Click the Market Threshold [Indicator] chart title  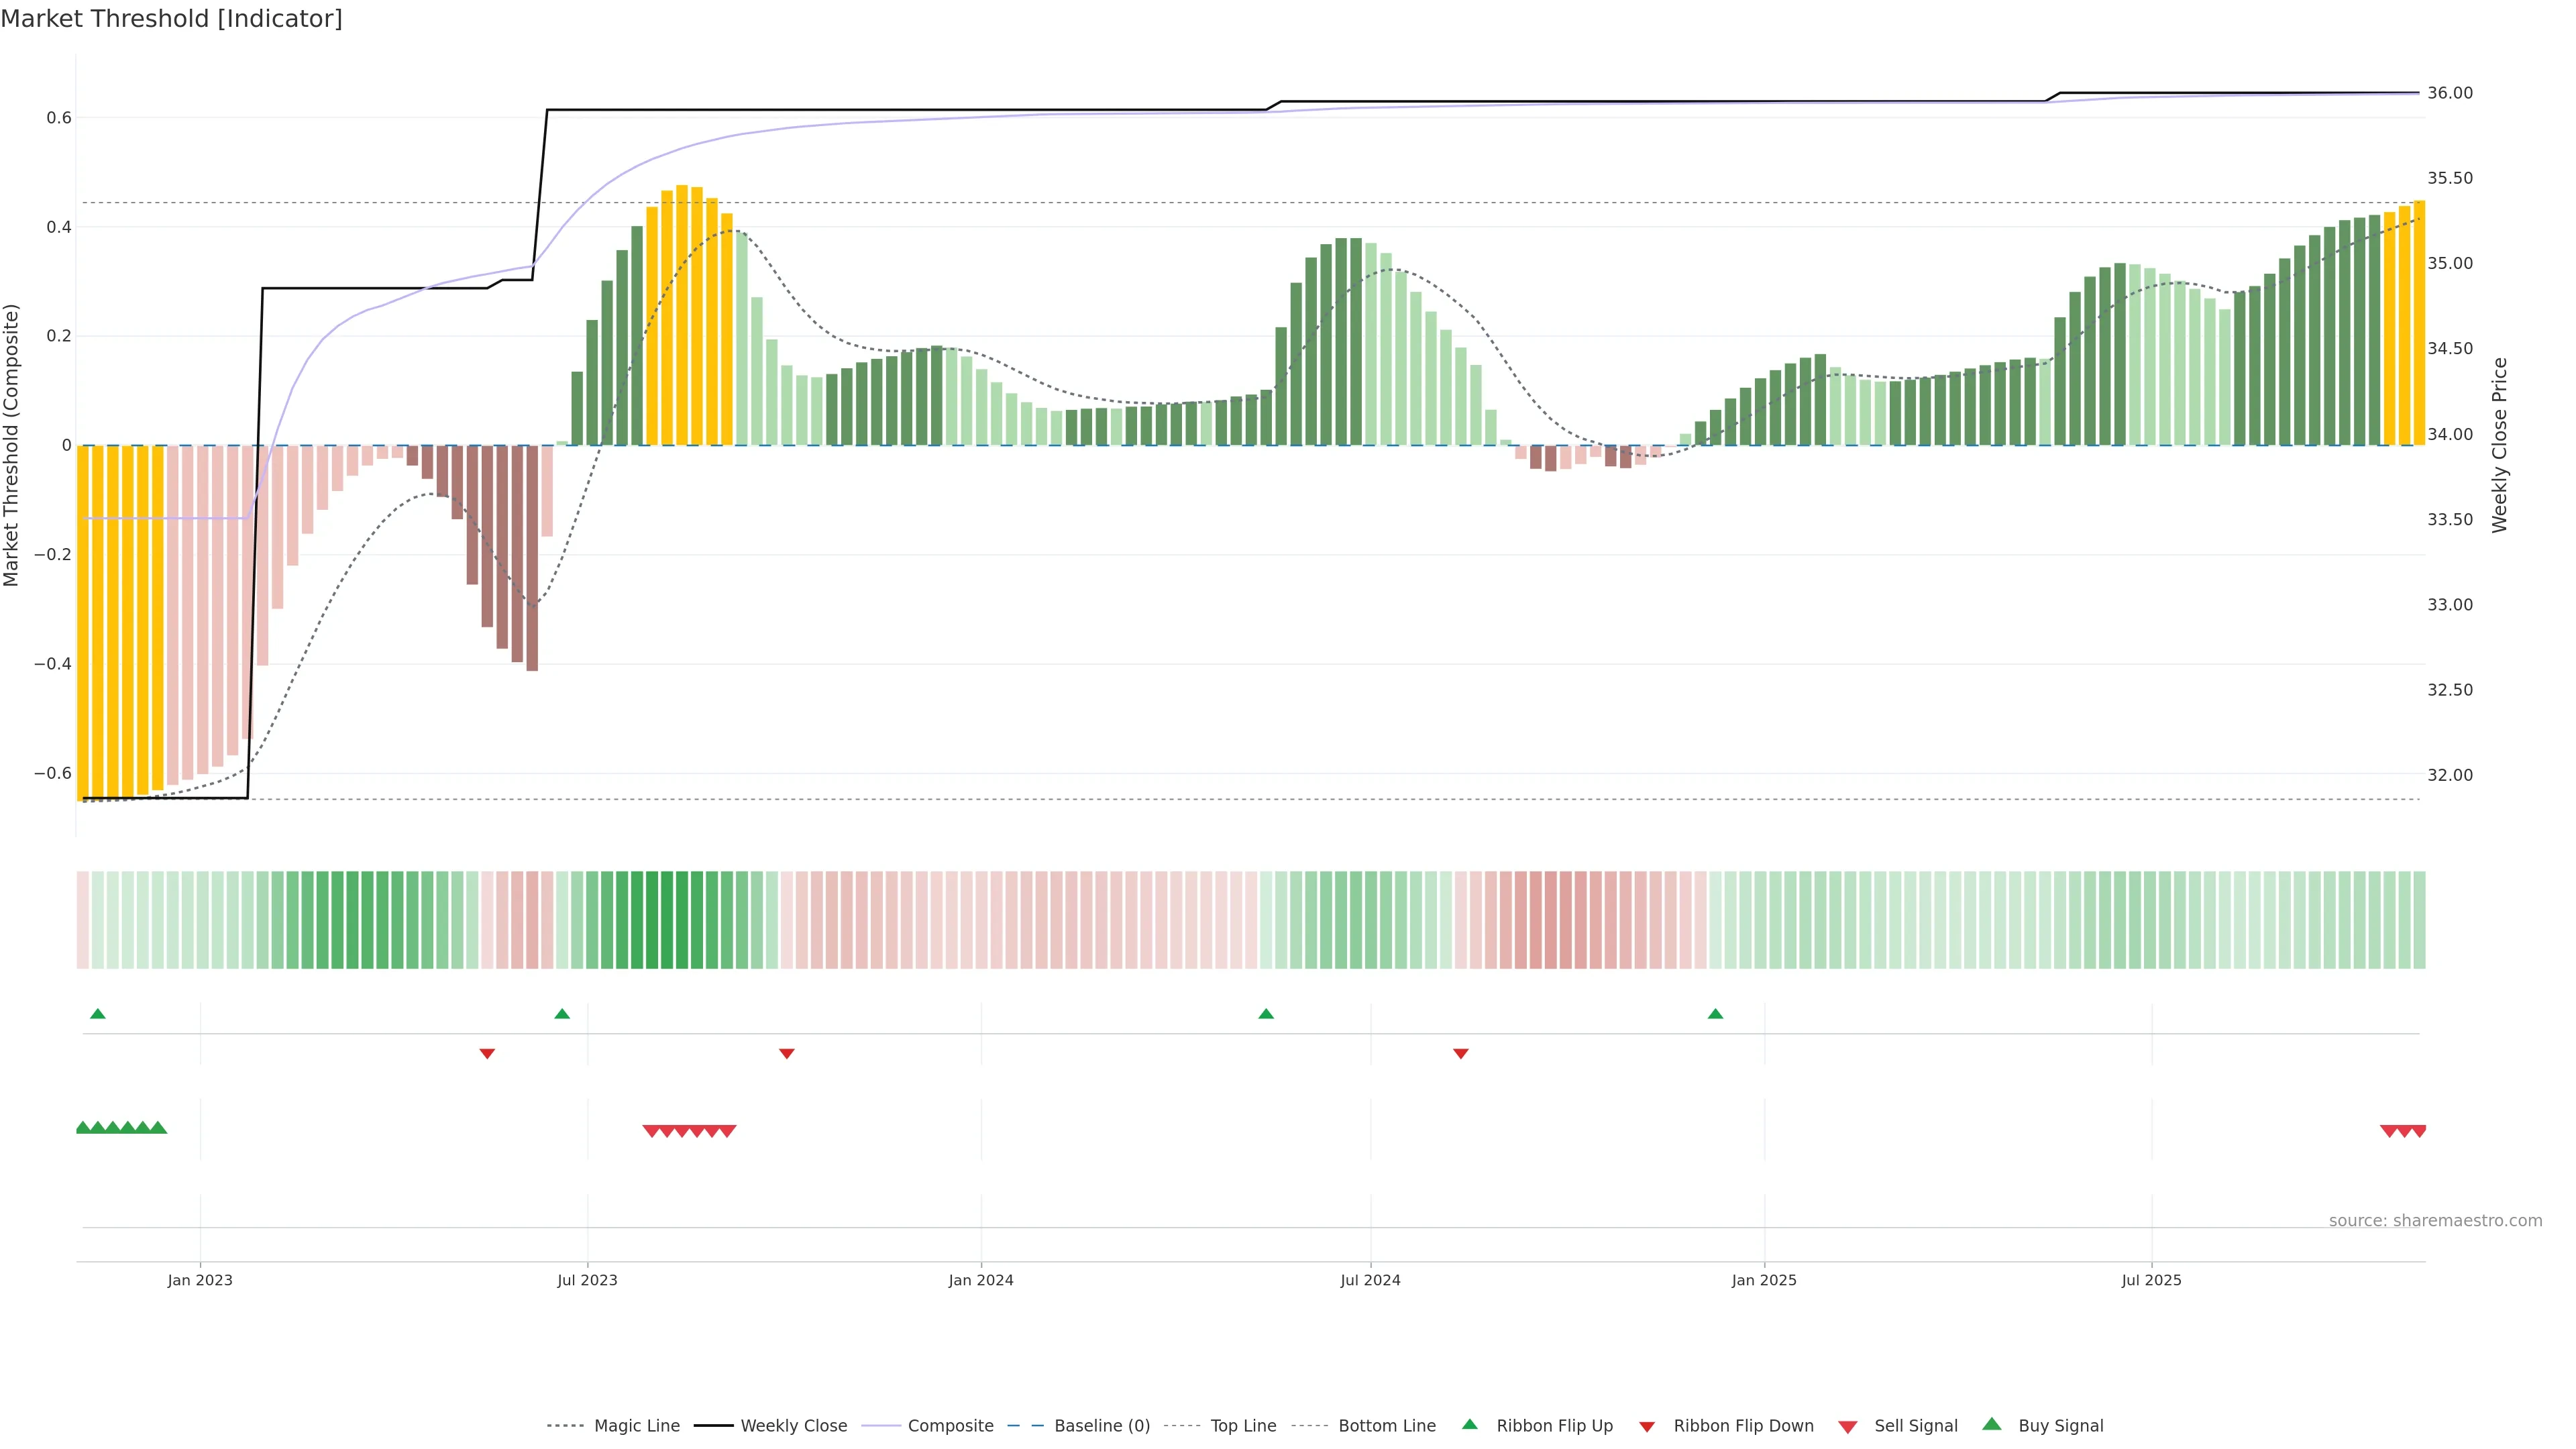tap(171, 19)
